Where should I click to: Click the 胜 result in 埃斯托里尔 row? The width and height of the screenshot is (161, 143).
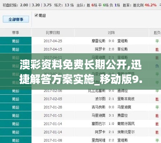(x=157, y=132)
